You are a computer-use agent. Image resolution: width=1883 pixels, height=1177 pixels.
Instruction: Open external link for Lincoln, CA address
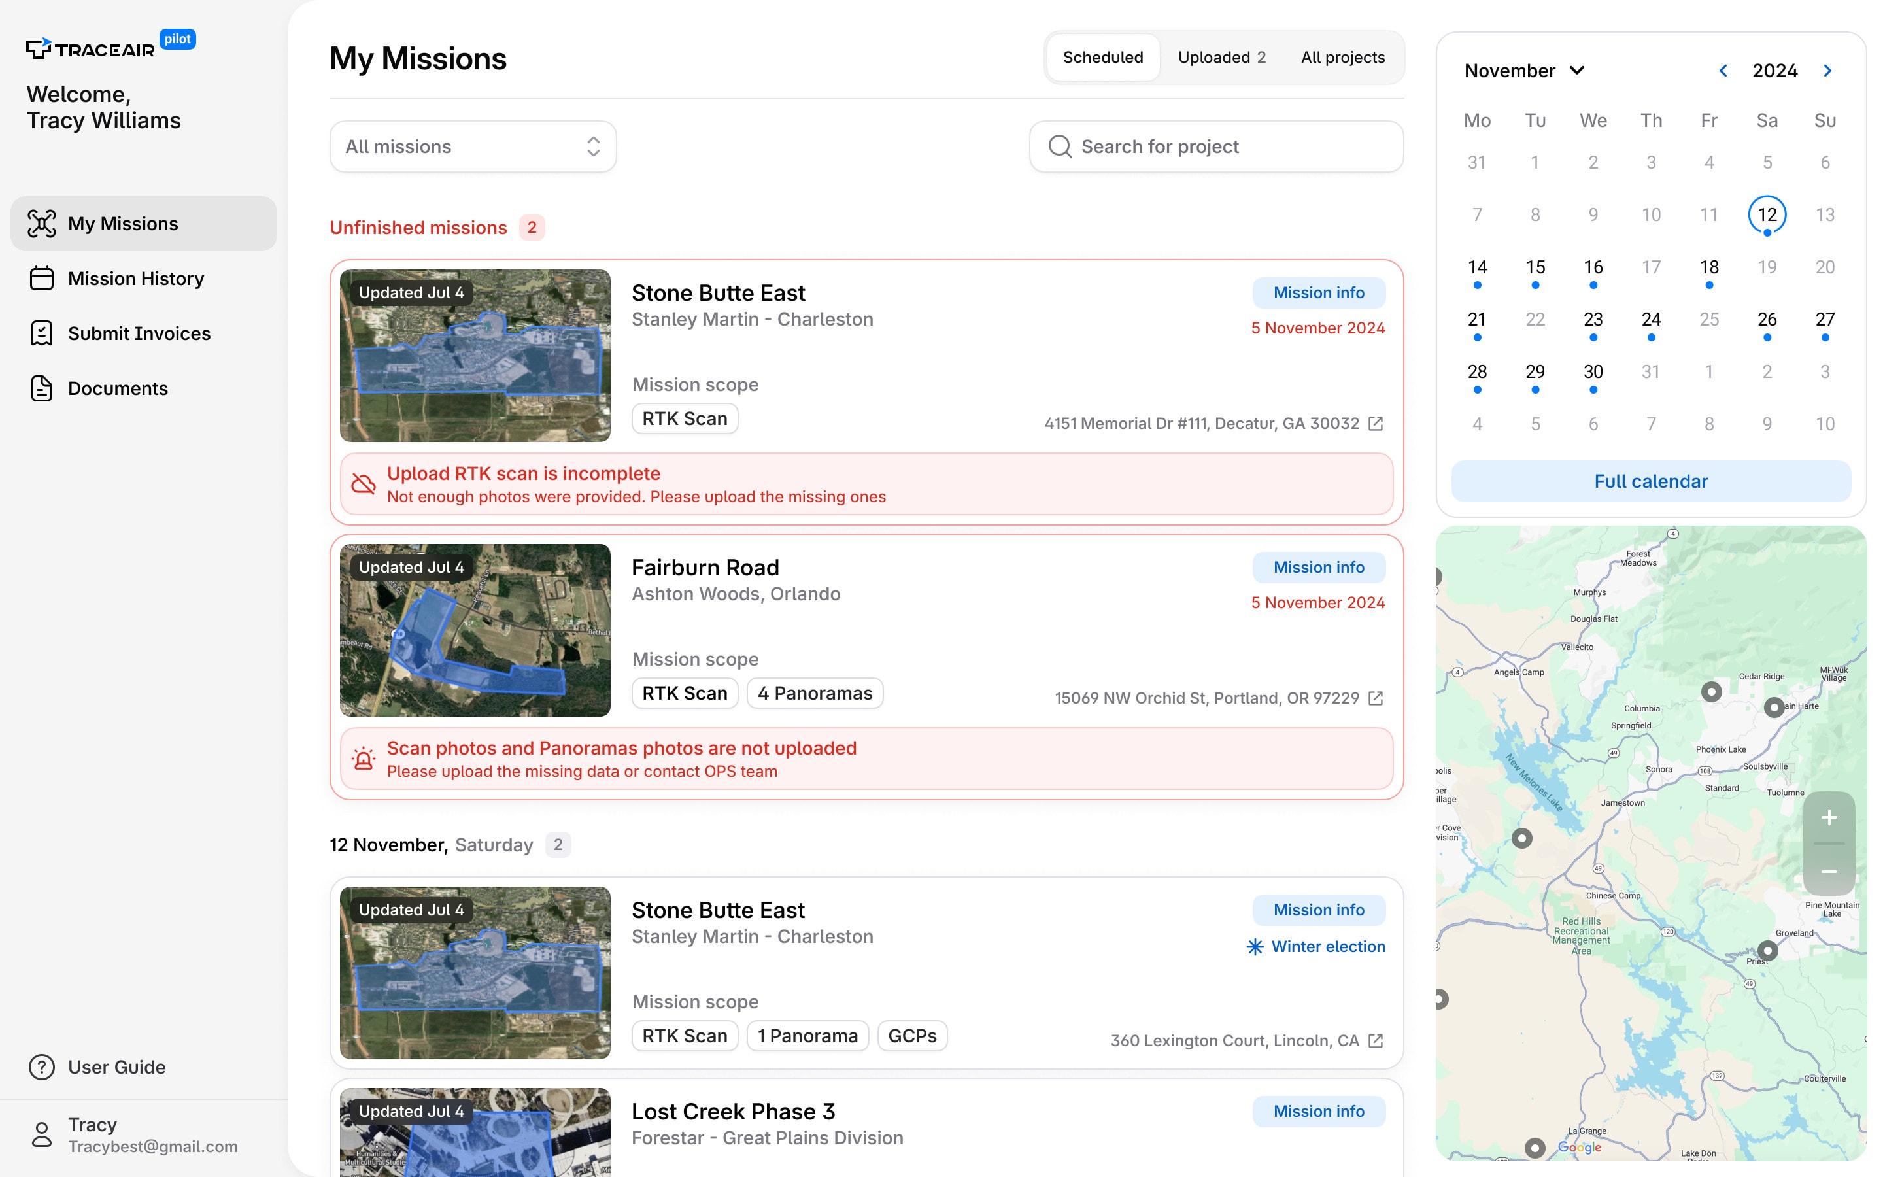point(1376,1041)
